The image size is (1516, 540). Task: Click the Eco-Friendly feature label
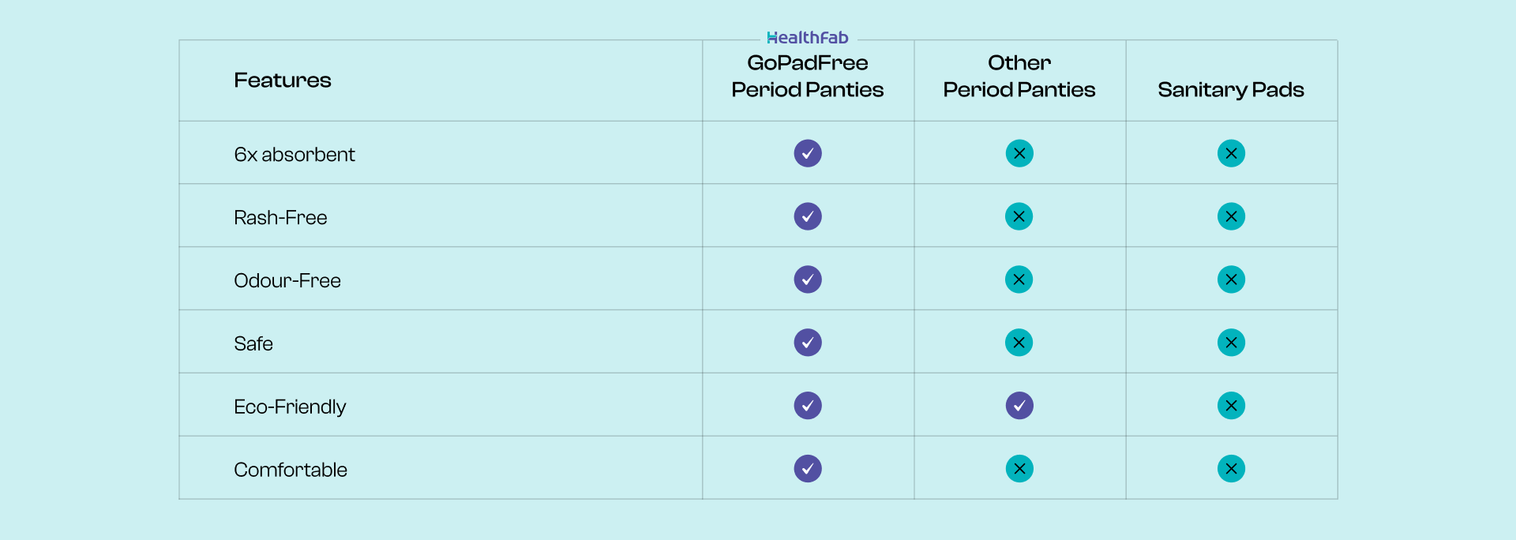coord(290,407)
